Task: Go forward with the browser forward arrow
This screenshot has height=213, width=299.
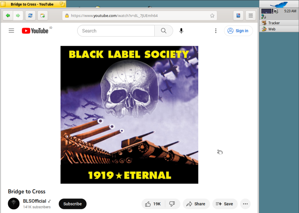Action: coord(18,15)
